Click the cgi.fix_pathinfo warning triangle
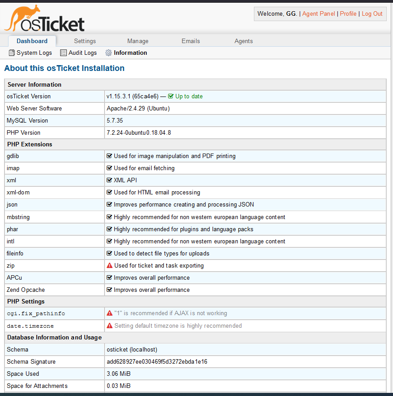 [x=109, y=313]
